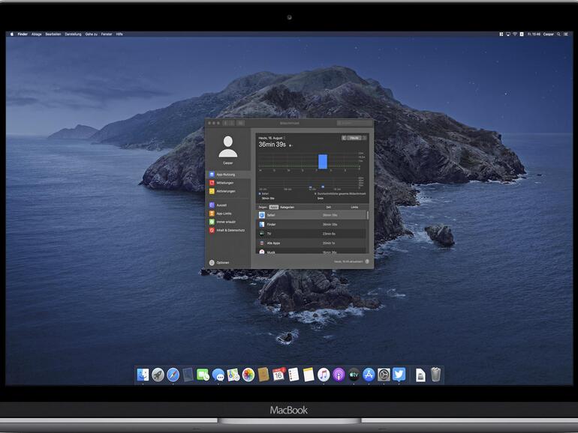This screenshot has width=578, height=433.
Task: Show all preferences grid button
Action: point(240,124)
